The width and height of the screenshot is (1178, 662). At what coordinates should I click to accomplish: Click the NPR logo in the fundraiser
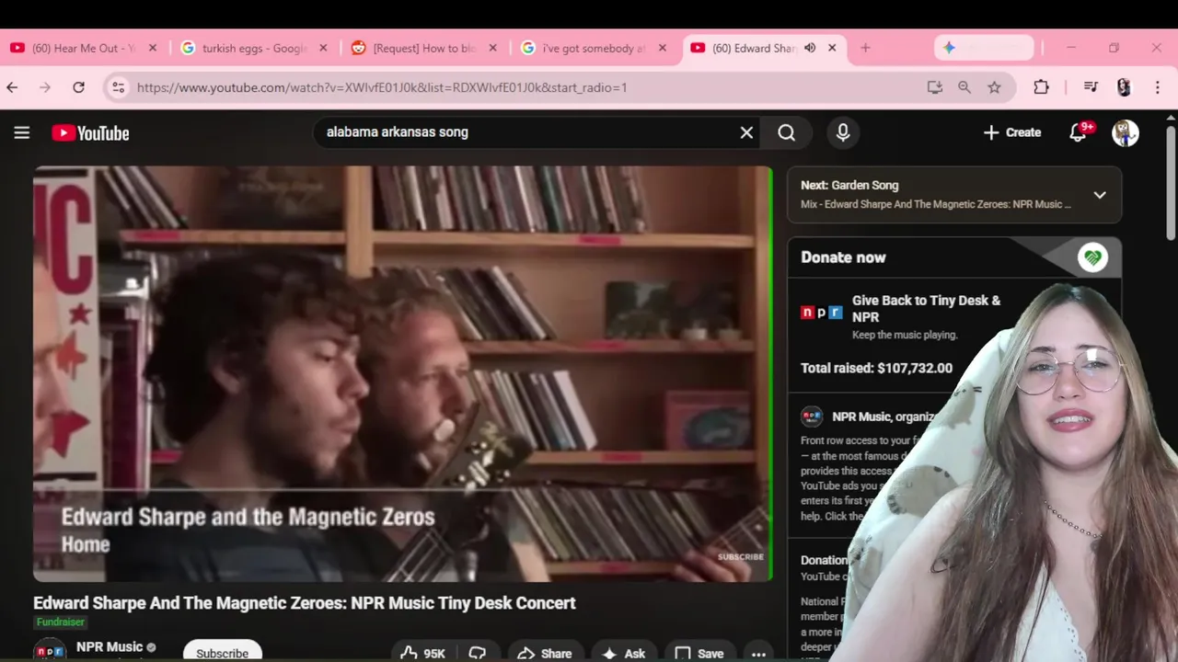coord(821,313)
